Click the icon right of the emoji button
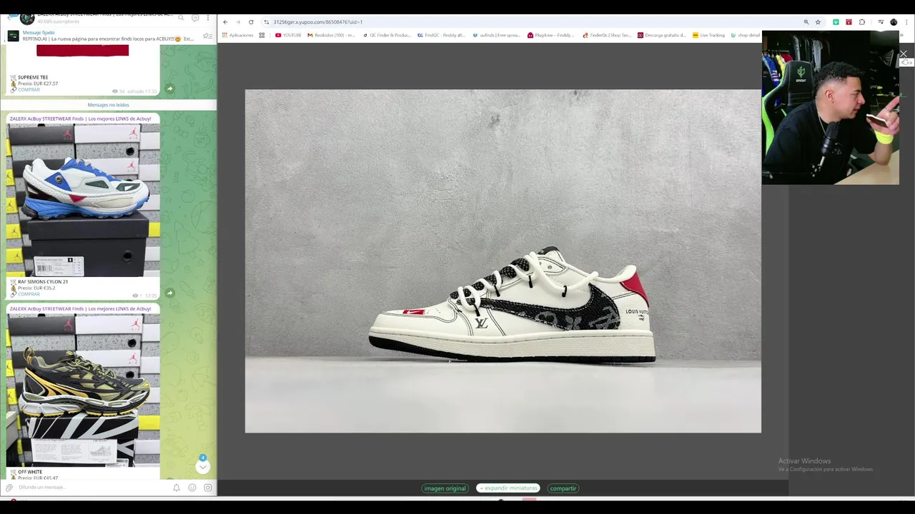The height and width of the screenshot is (514, 915). 208,488
